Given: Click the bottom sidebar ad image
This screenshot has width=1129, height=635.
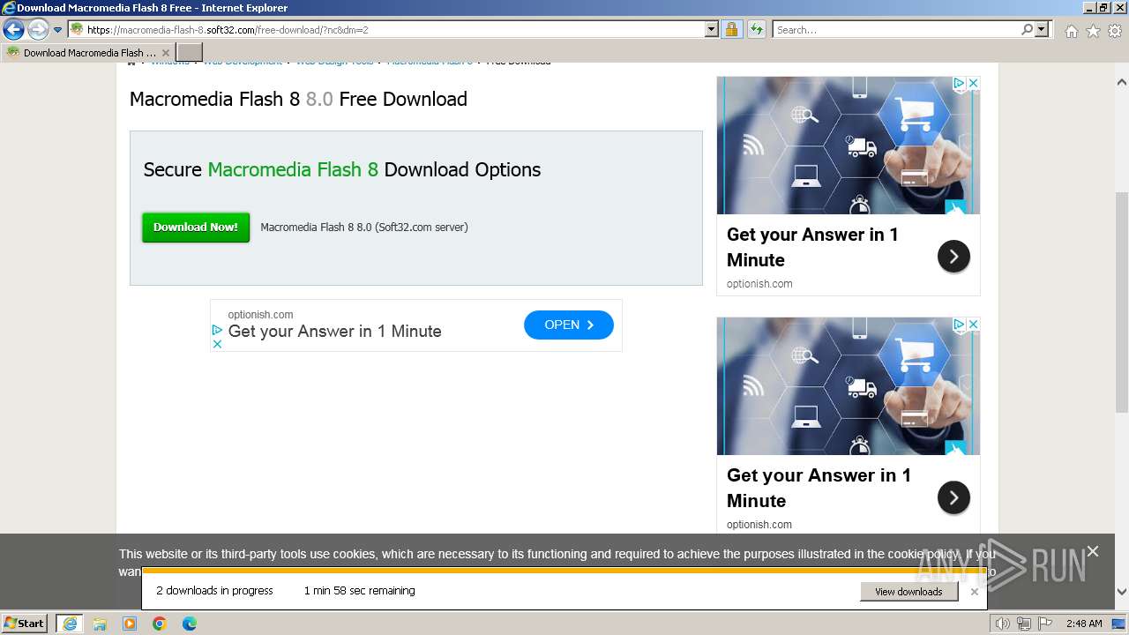Looking at the screenshot, I should coord(848,385).
